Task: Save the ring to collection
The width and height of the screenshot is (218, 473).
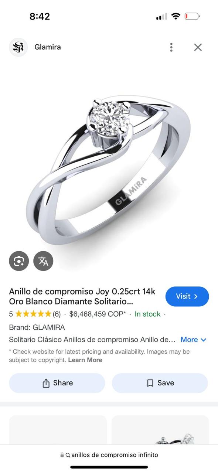Action: 160,383
